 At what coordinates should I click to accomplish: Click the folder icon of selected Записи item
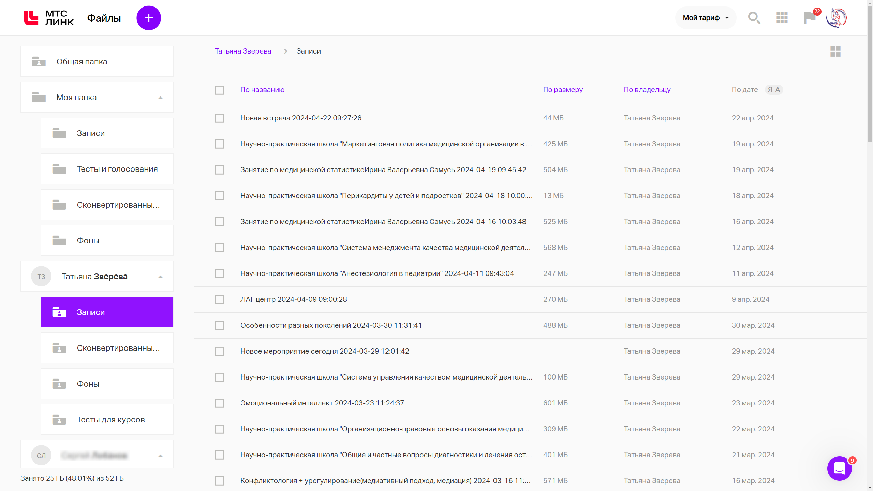59,312
